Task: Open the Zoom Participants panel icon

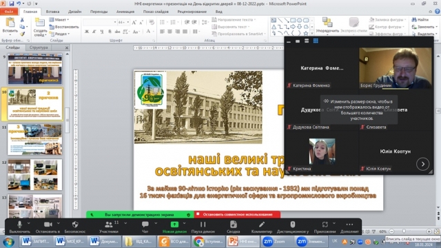Action: pos(109,225)
